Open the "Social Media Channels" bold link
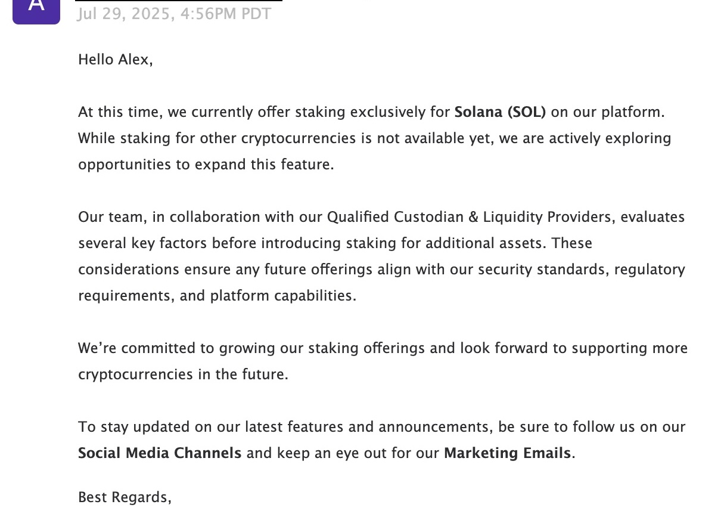Image resolution: width=724 pixels, height=523 pixels. (160, 453)
